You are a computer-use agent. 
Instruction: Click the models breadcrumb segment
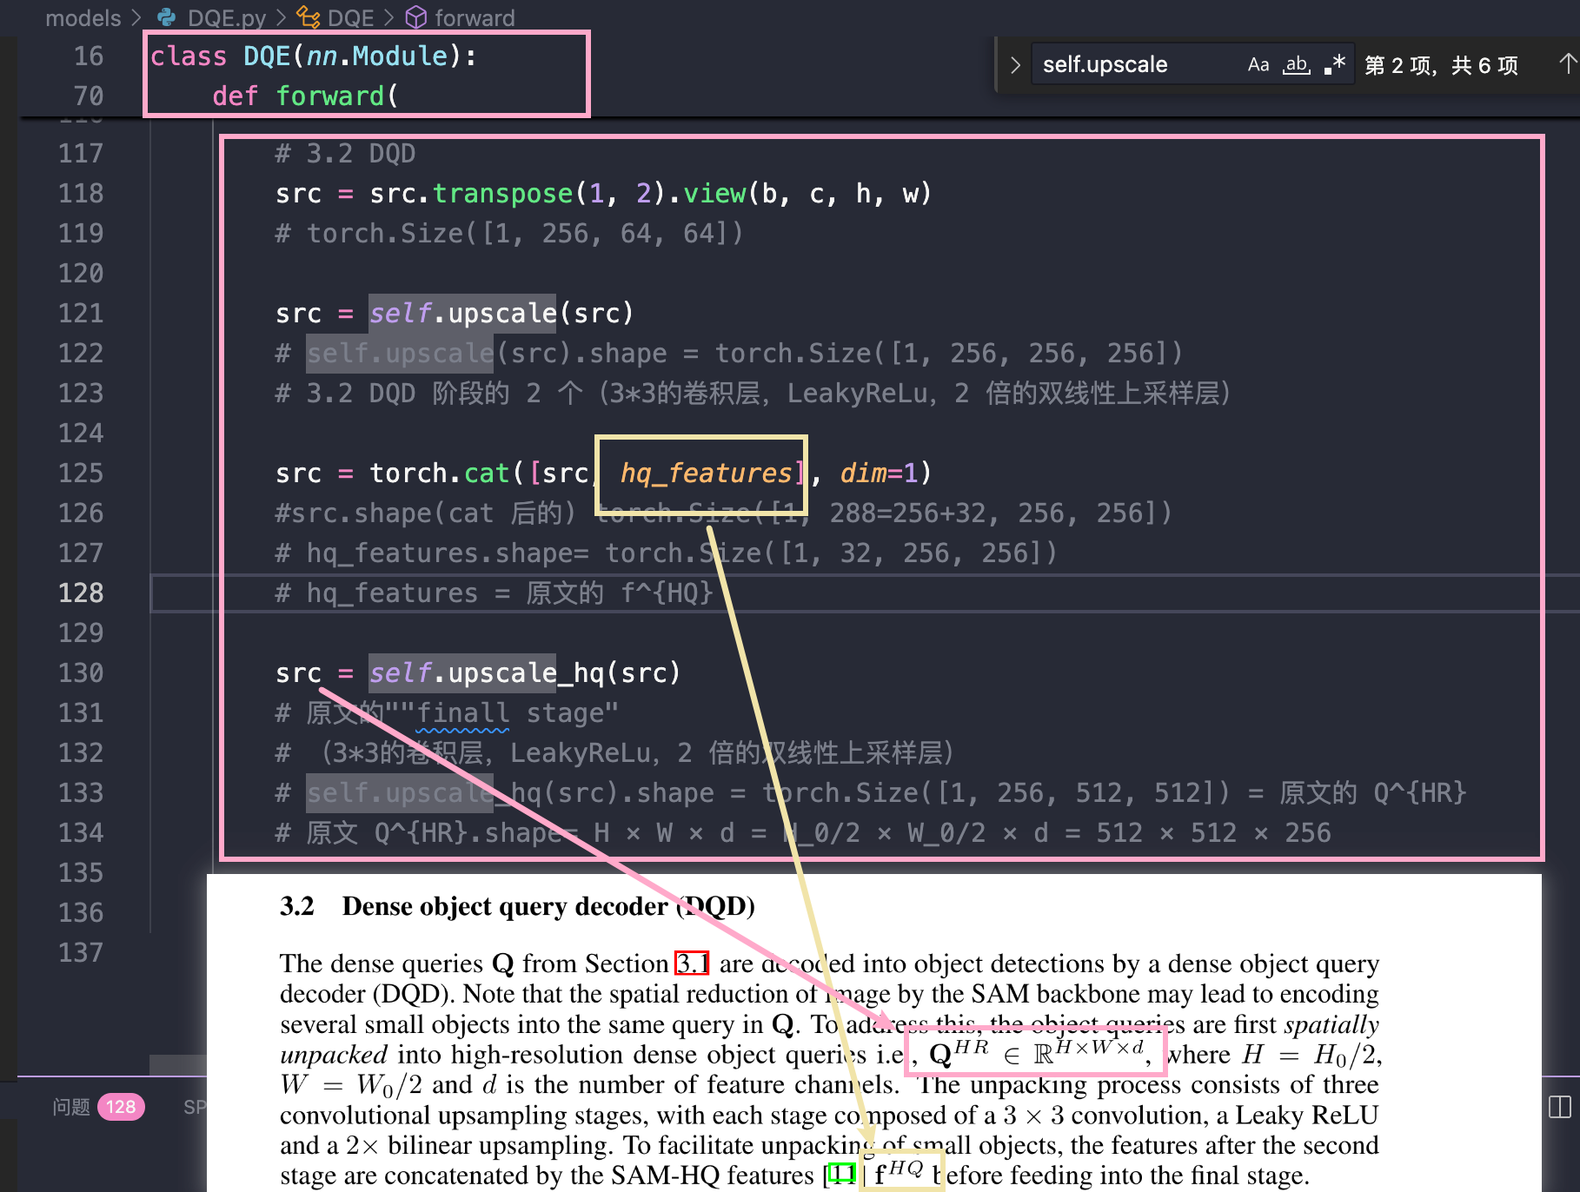coord(83,17)
